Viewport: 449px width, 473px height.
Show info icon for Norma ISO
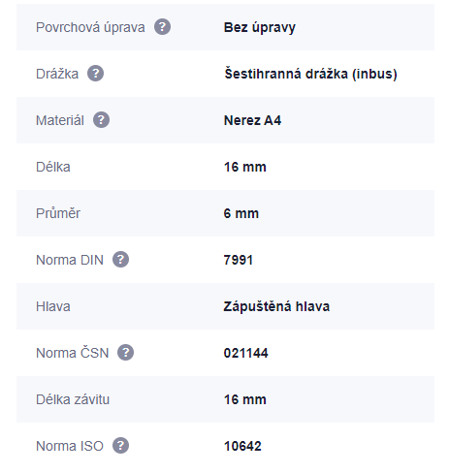coord(120,446)
